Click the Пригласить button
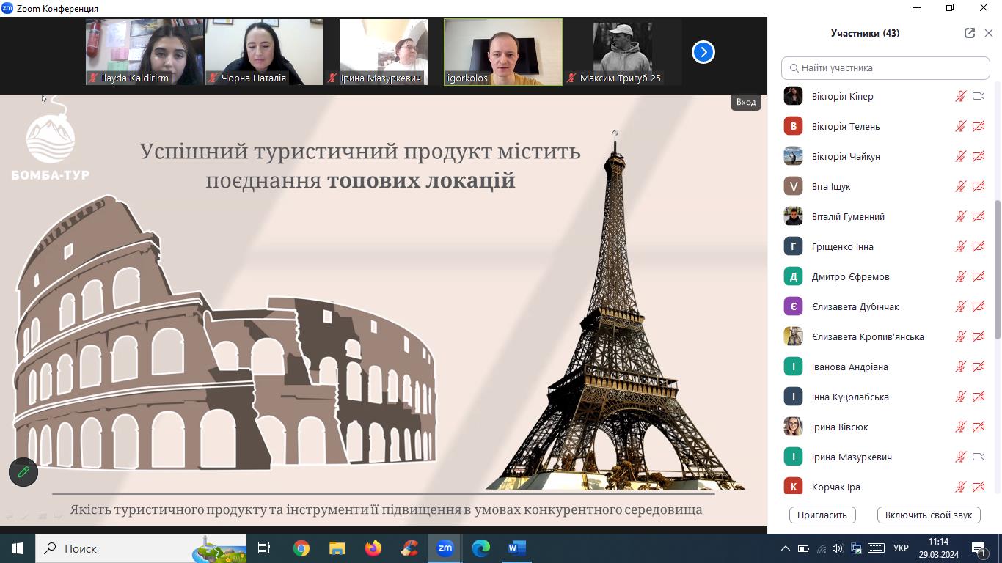This screenshot has height=563, width=1002. click(822, 515)
